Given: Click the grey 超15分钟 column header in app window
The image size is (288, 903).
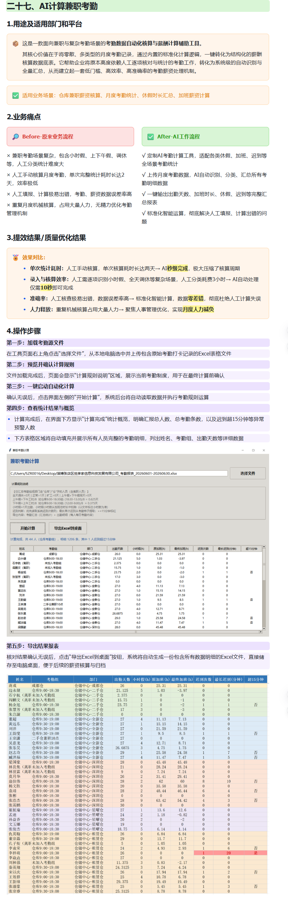Looking at the screenshot, I should click(251, 548).
